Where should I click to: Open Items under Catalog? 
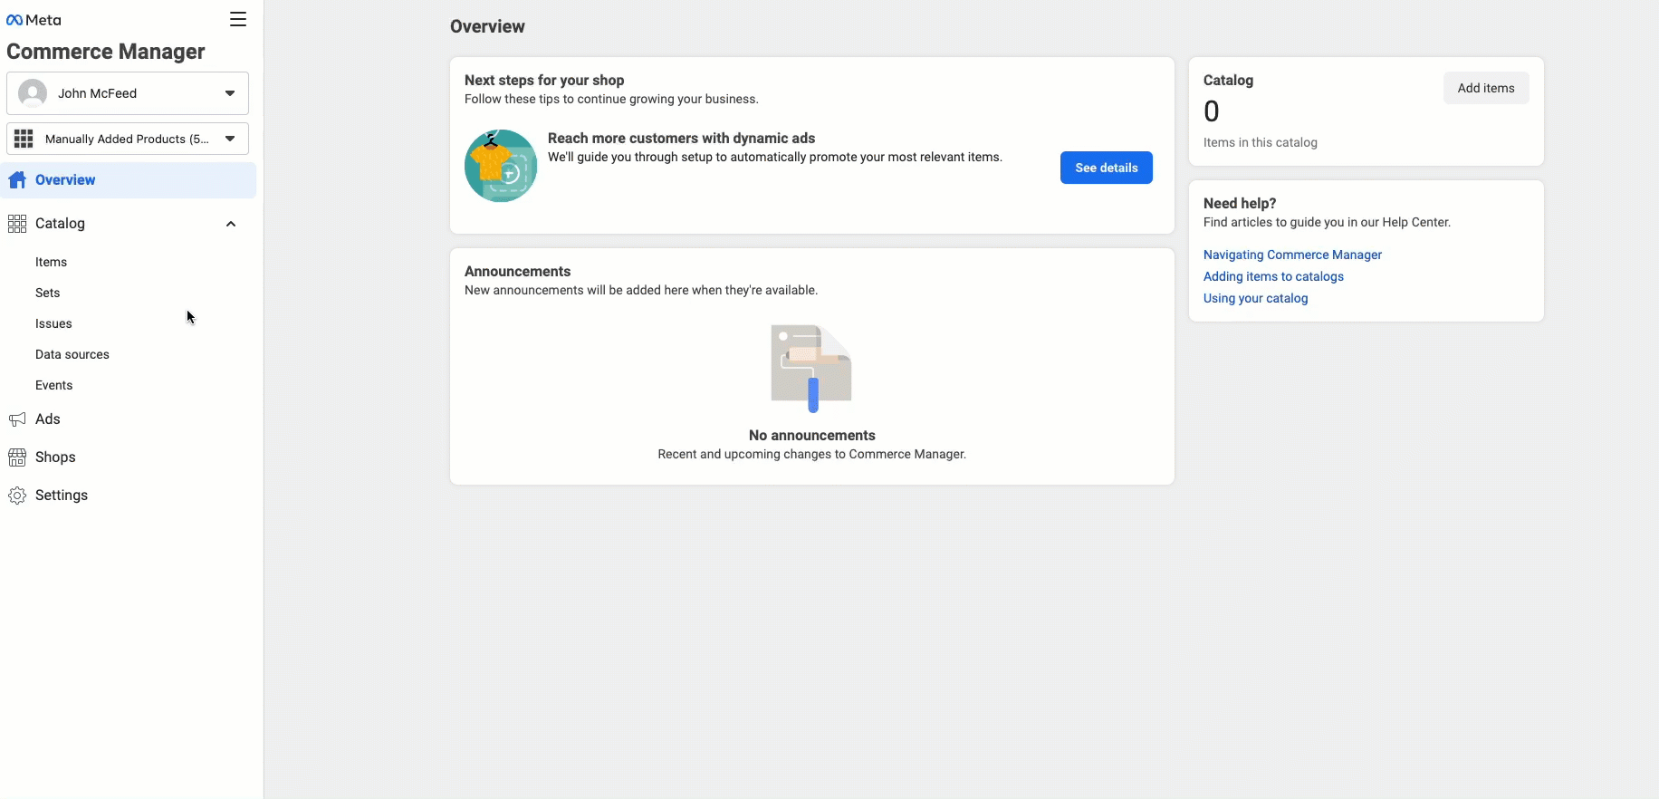51,262
